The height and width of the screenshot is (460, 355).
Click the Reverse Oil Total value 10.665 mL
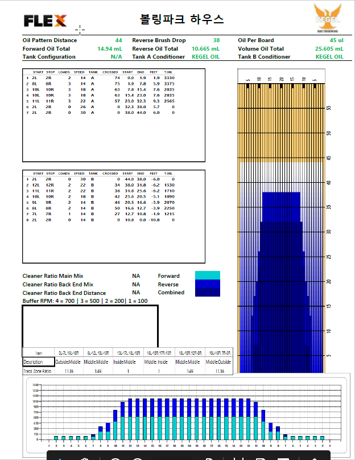205,49
